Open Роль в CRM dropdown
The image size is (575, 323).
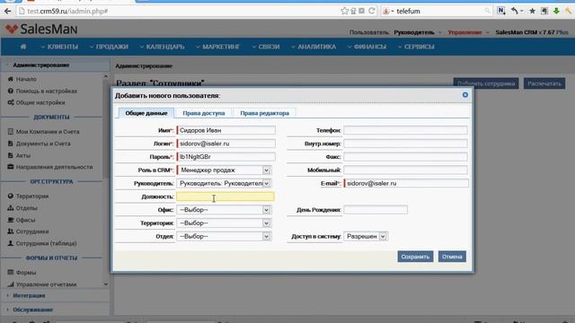(224, 170)
